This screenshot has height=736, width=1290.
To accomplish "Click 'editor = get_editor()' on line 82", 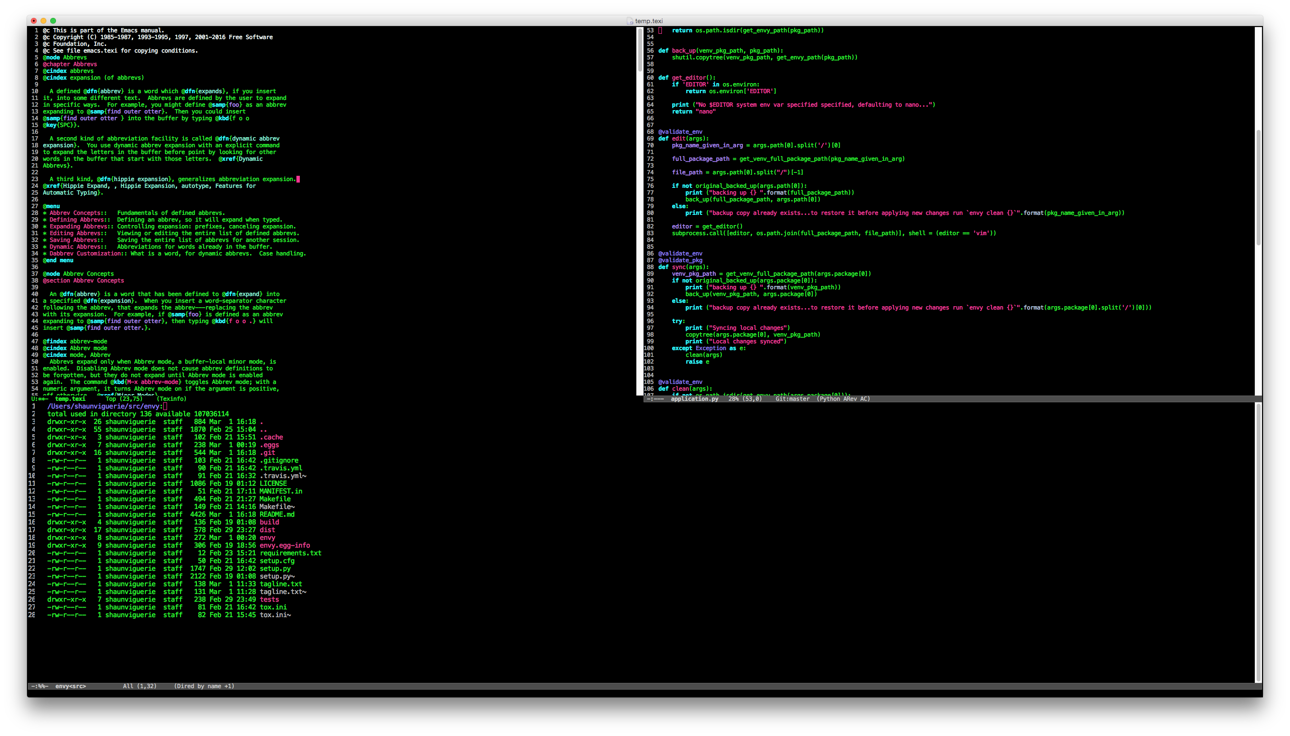I will coord(707,226).
